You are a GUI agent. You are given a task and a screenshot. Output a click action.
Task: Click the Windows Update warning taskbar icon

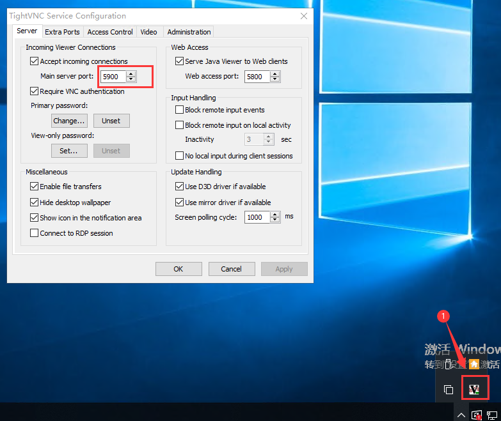coord(477,415)
